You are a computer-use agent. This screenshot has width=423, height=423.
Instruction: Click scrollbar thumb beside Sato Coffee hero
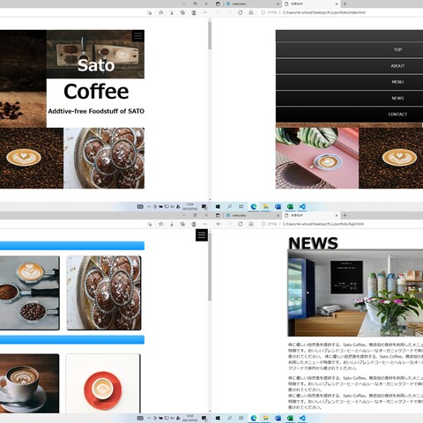(x=210, y=35)
